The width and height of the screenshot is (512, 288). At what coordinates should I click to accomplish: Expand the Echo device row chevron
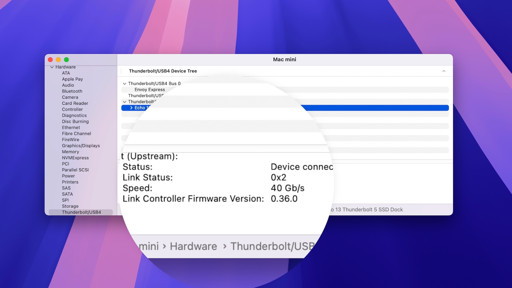(x=131, y=108)
